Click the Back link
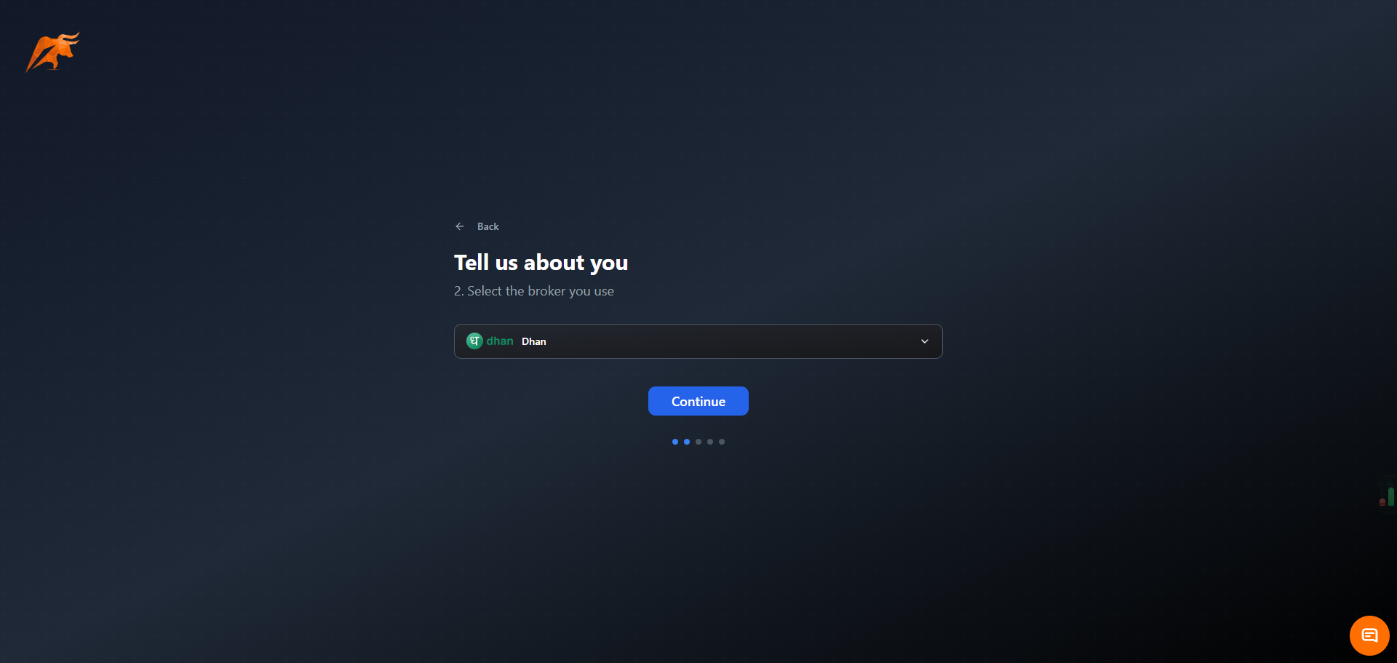Viewport: 1397px width, 663px height. click(487, 226)
